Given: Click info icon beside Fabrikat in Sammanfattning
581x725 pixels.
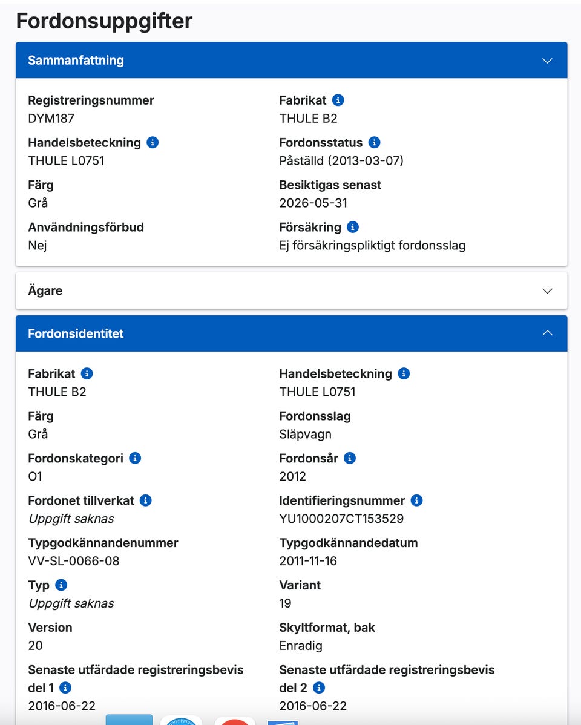Looking at the screenshot, I should click(338, 100).
